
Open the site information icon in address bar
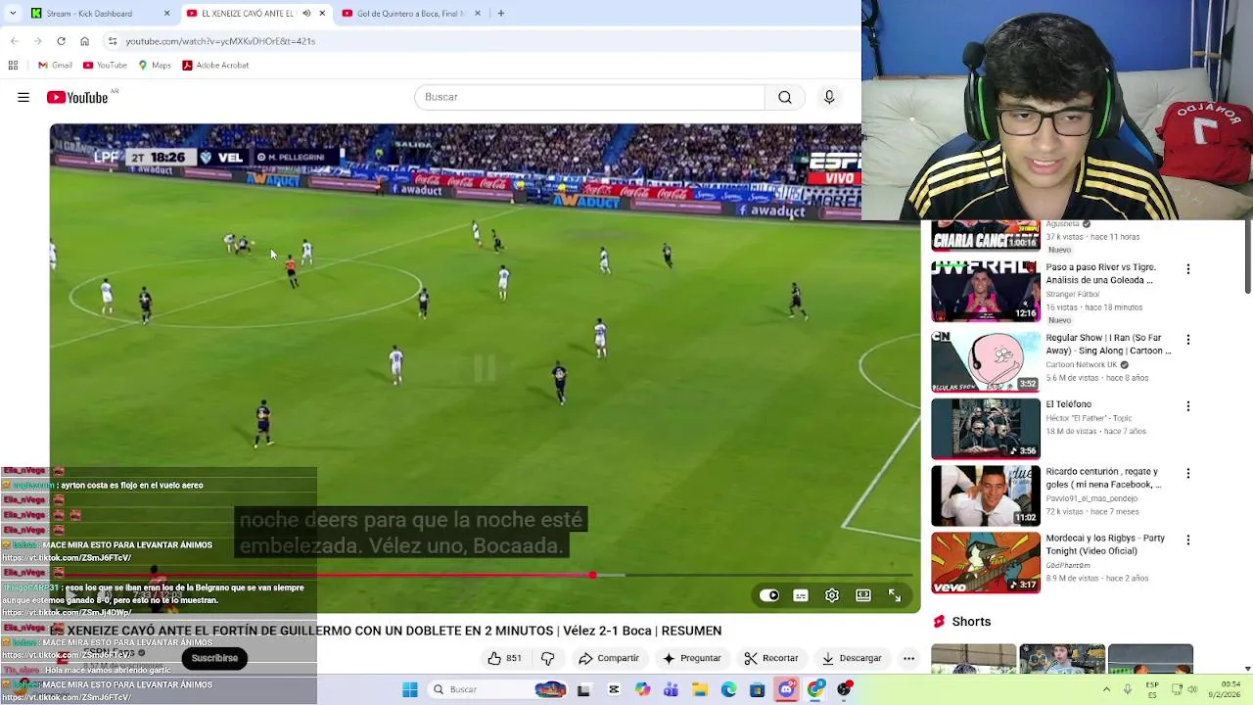tap(113, 41)
